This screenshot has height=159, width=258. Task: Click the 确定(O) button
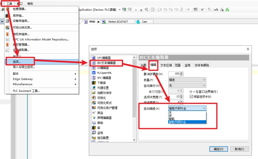click(219, 149)
